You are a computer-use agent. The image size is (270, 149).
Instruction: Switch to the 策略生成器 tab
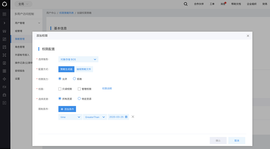[66, 69]
